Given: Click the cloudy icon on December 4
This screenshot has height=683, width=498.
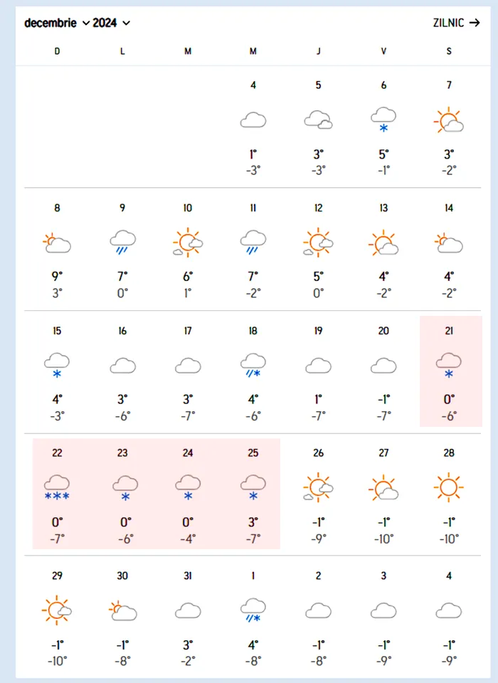Looking at the screenshot, I should [253, 120].
